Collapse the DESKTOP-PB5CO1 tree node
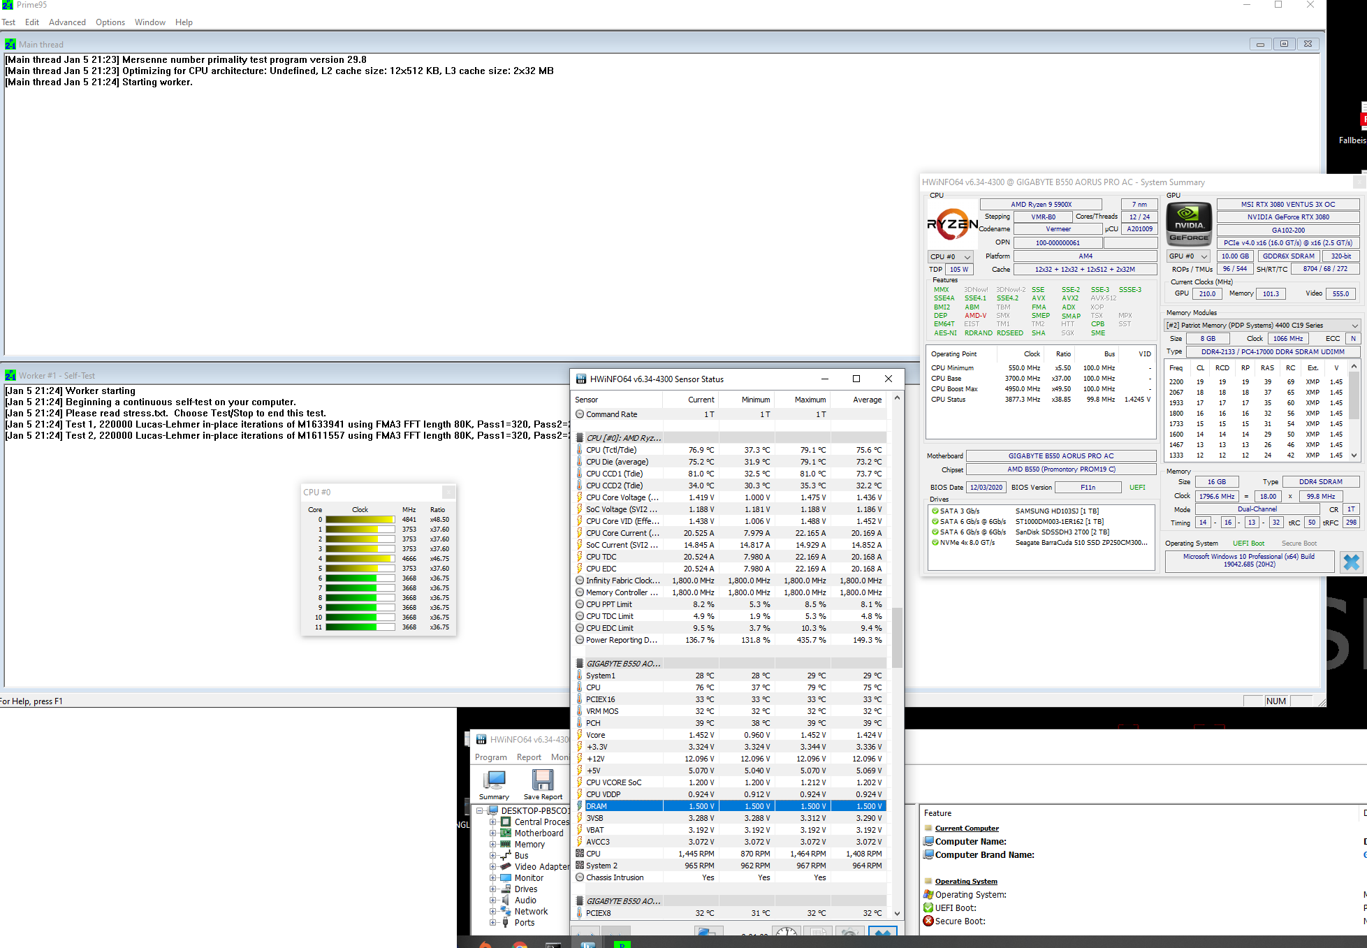This screenshot has width=1367, height=948. coord(481,811)
